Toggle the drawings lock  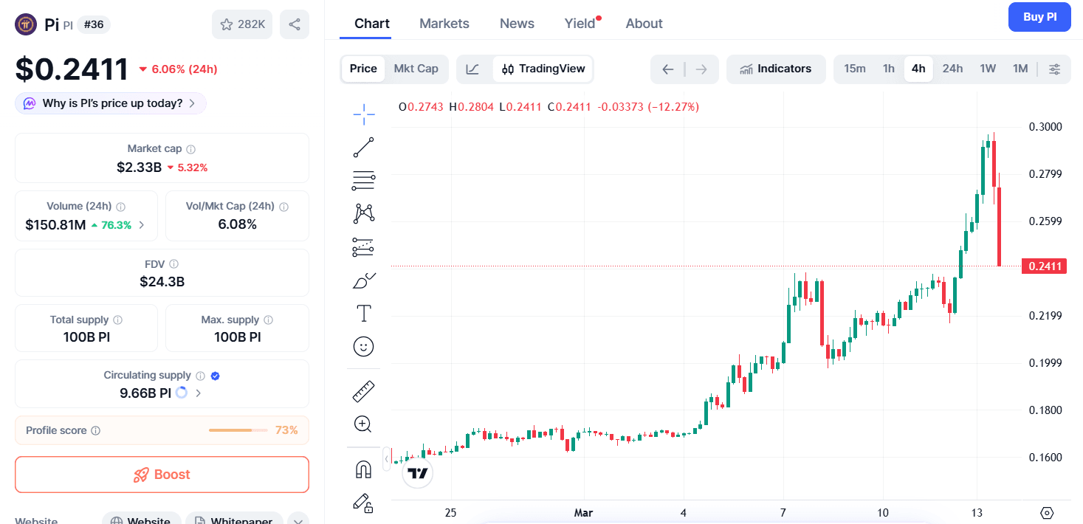pos(363,503)
